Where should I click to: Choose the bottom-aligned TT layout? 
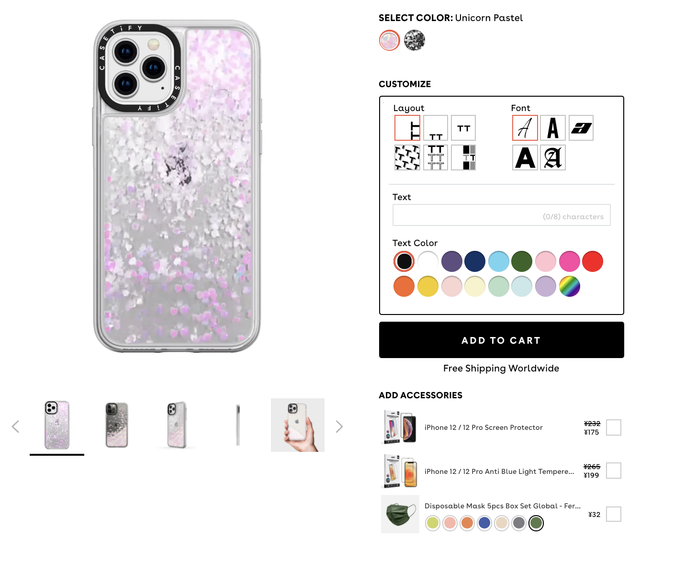[x=436, y=128]
